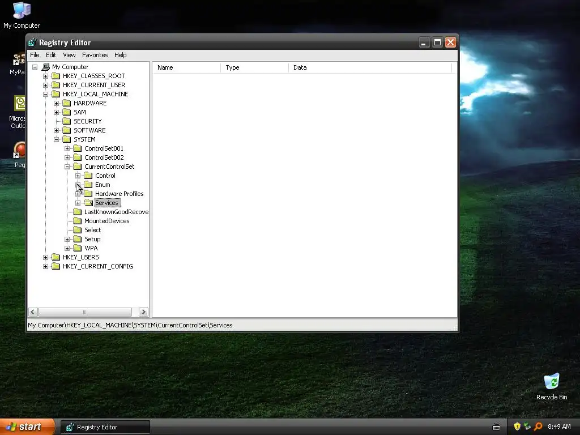580x435 pixels.
Task: Click the open Services folder icon
Action: (x=88, y=203)
